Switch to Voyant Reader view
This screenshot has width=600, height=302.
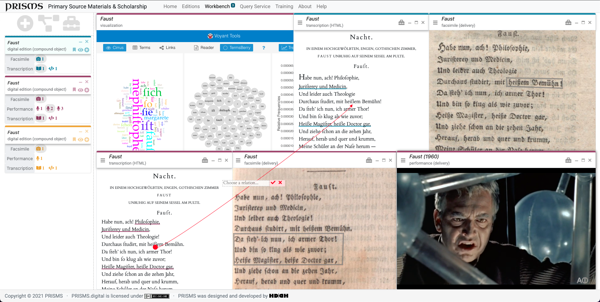[204, 48]
